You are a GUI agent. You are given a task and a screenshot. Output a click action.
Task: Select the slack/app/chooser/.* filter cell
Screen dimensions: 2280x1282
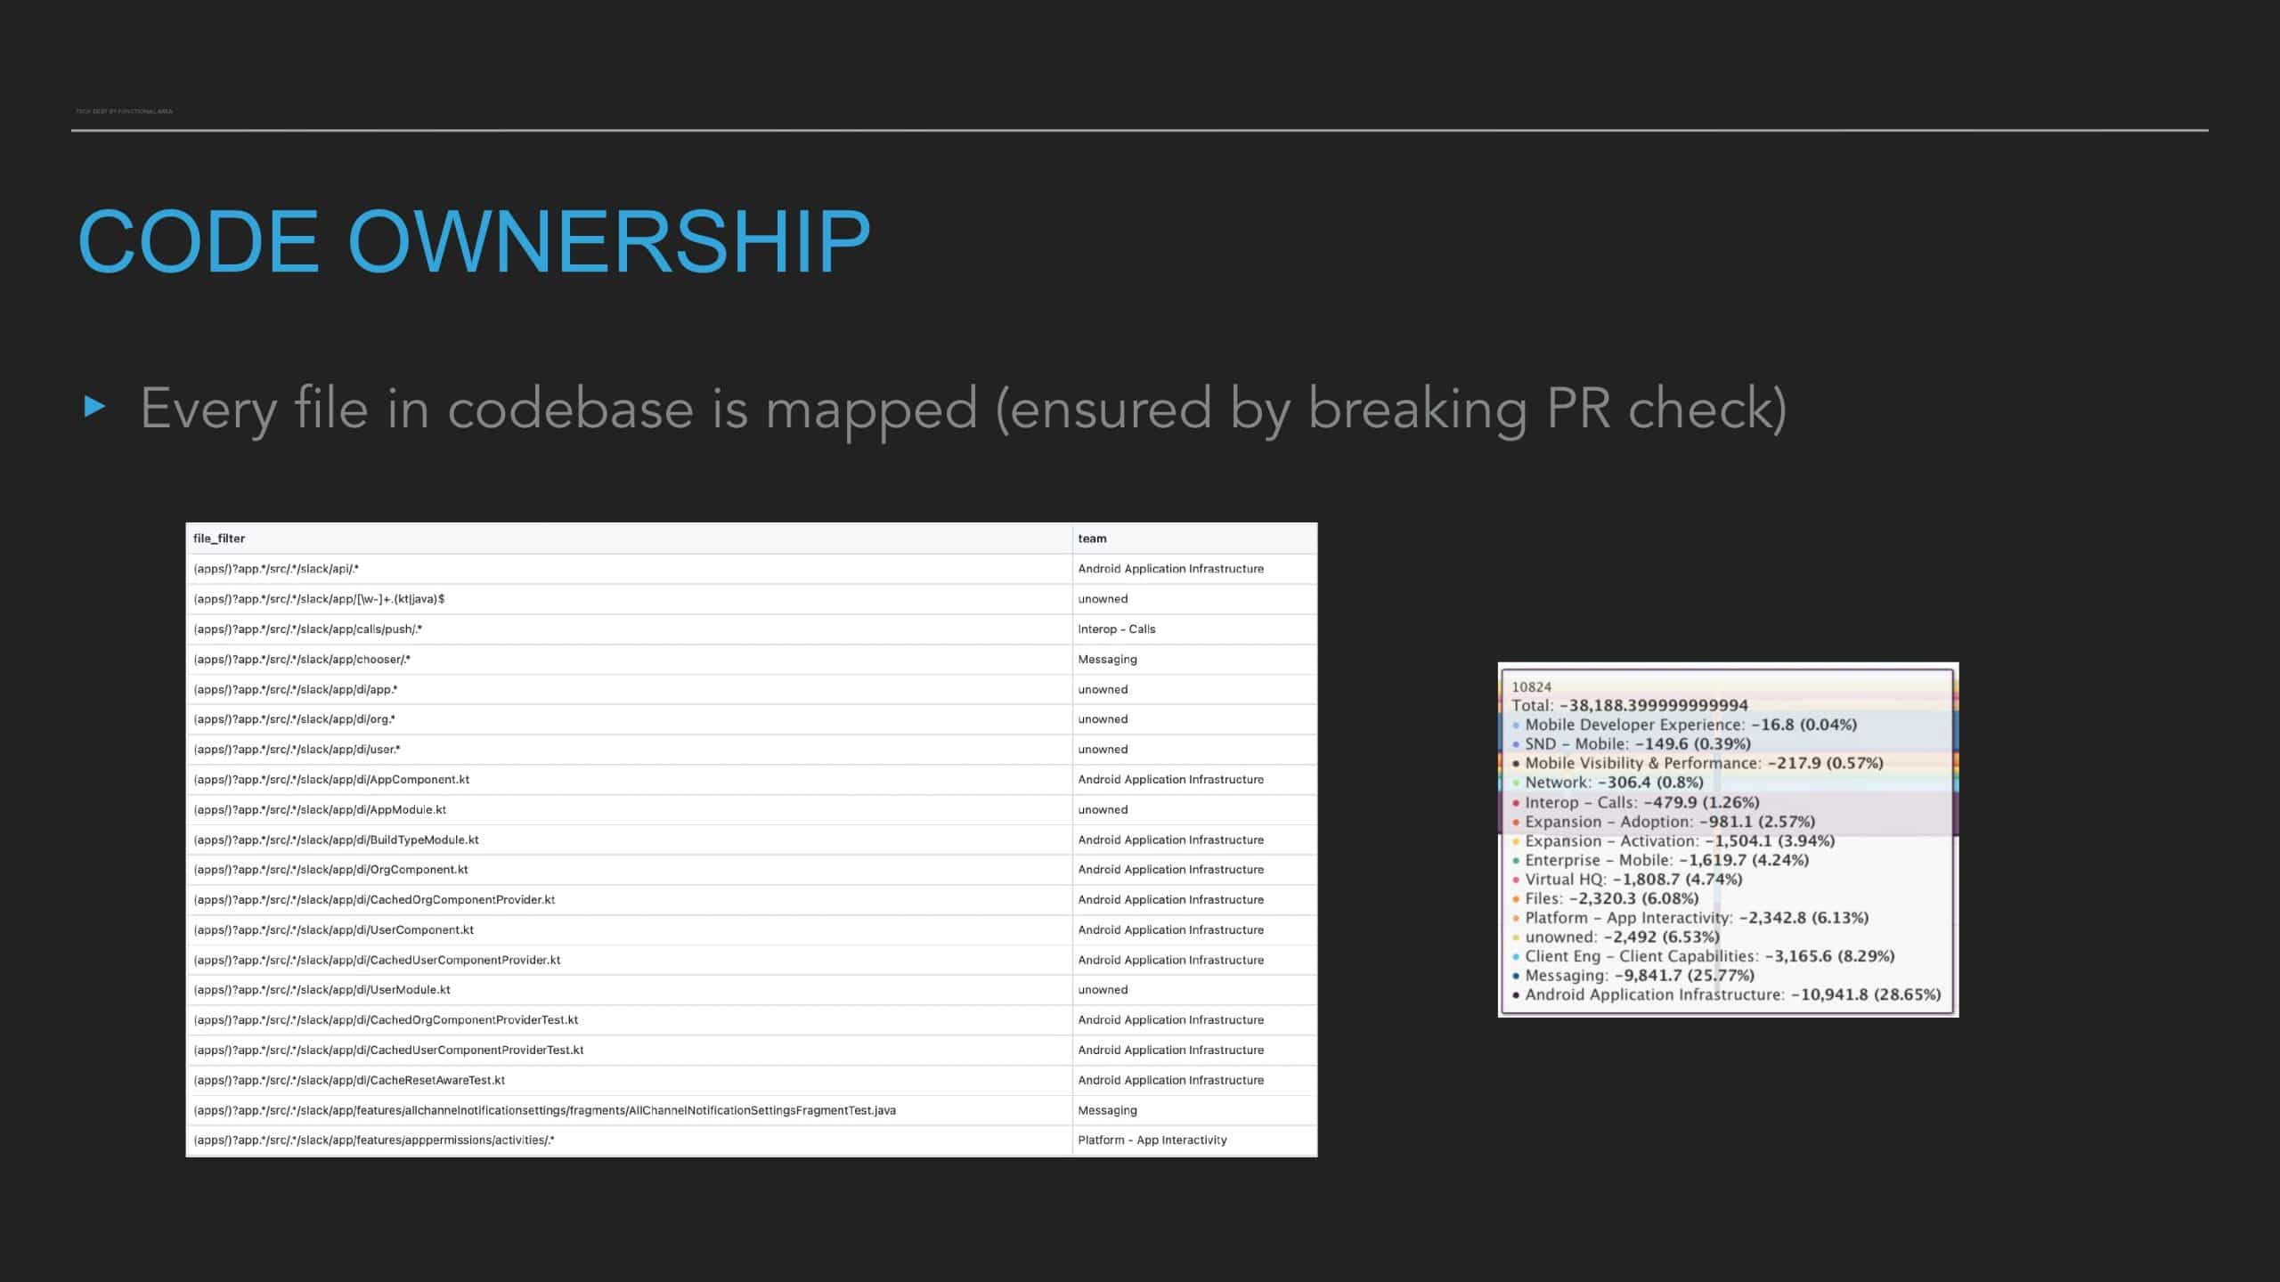629,660
